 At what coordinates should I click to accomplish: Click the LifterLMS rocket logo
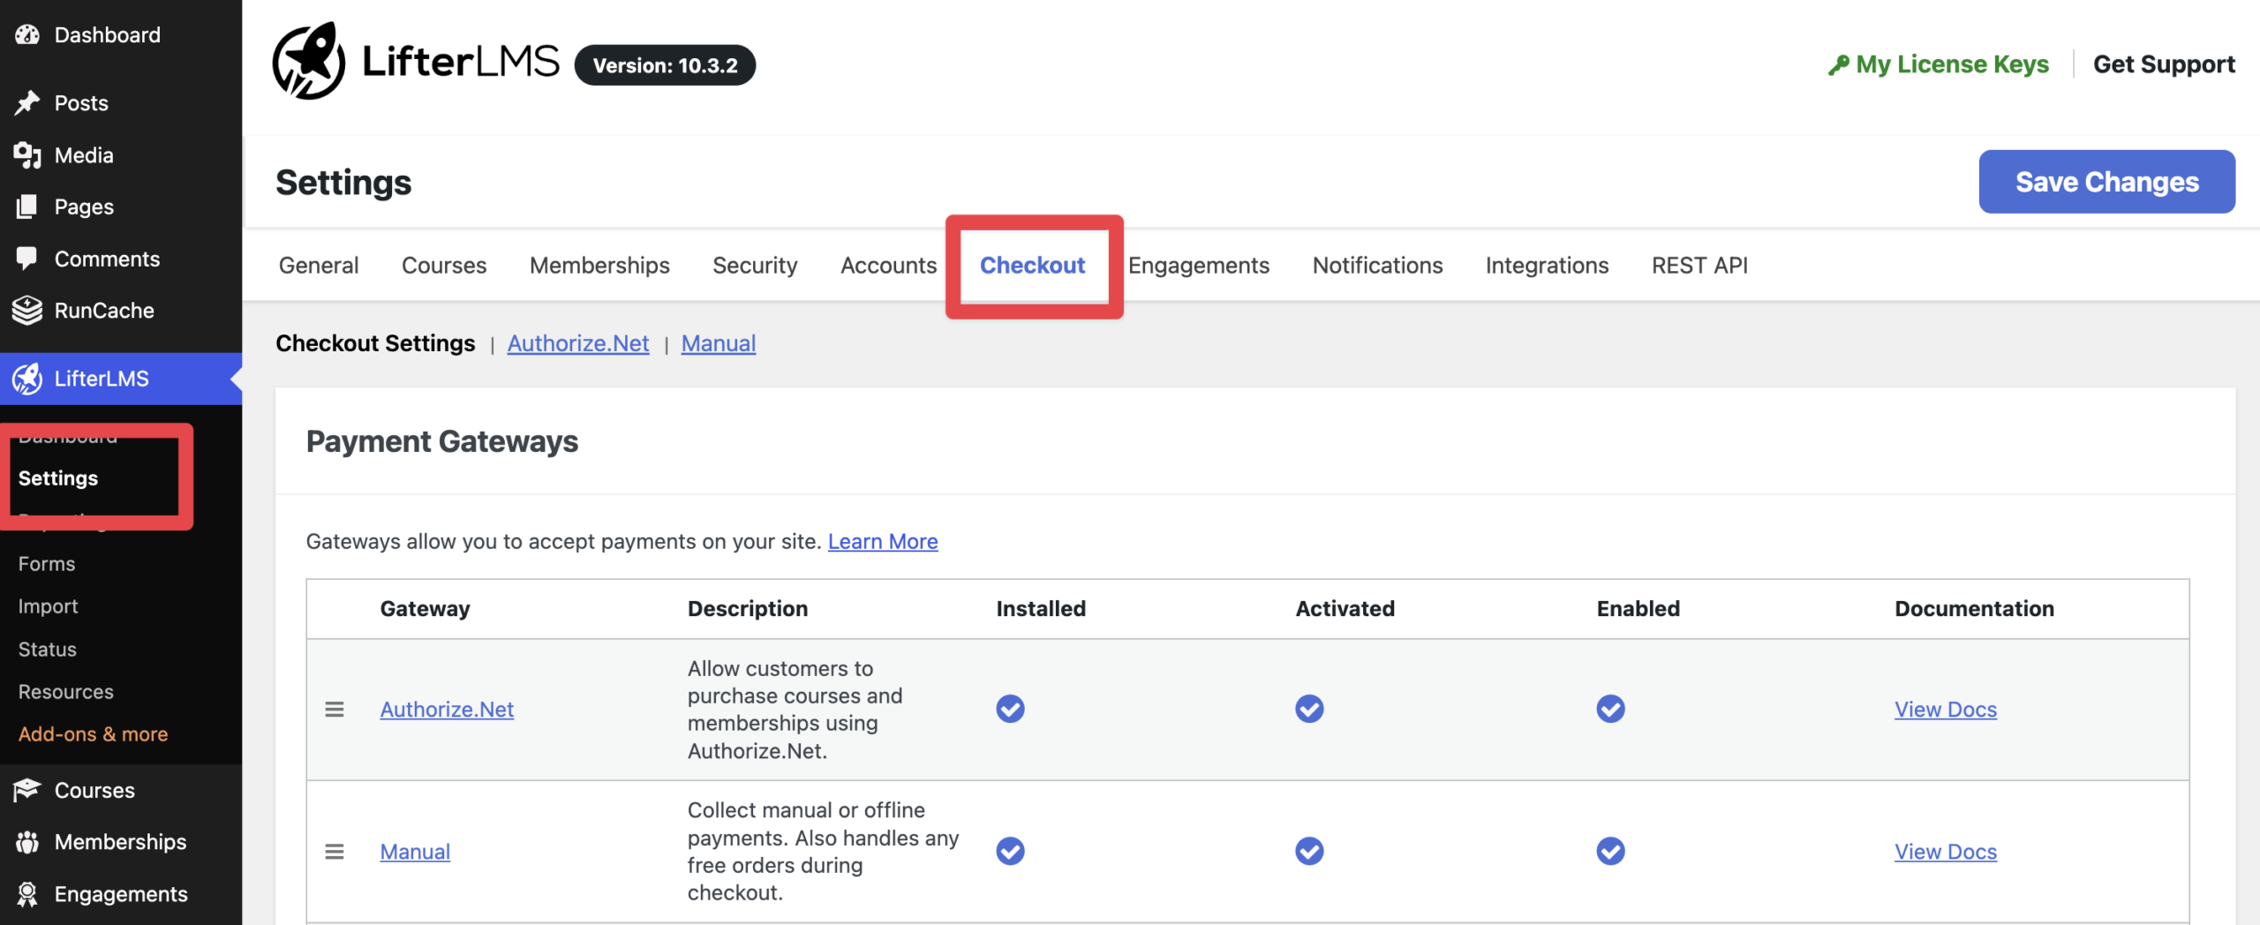click(309, 62)
